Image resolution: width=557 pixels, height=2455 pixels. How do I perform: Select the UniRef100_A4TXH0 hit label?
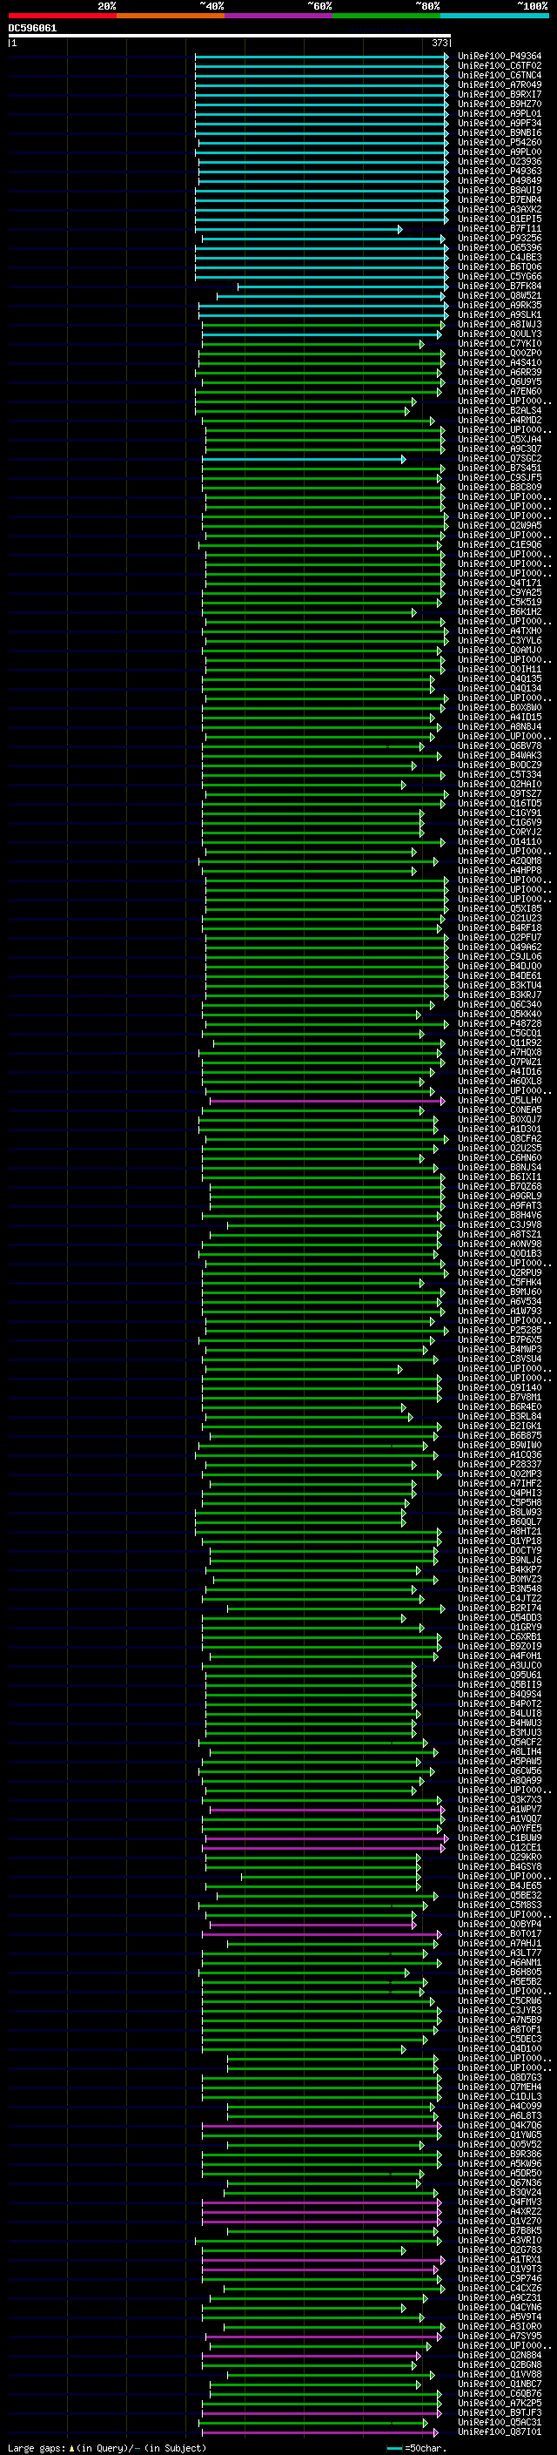(500, 632)
